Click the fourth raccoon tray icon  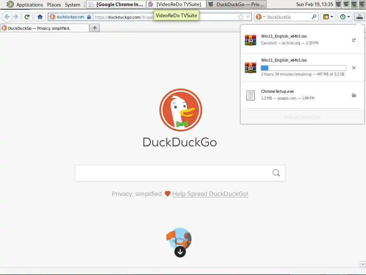(x=362, y=4)
